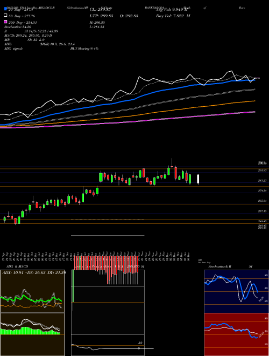This screenshot has width=269, height=356.
Task: Click the magenta 200 Day legend swatch
Action: (5, 22)
